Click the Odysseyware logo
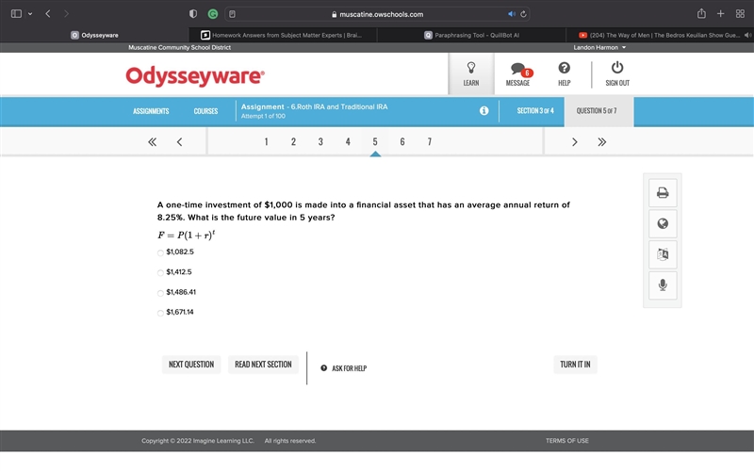754x471 pixels. 195,76
